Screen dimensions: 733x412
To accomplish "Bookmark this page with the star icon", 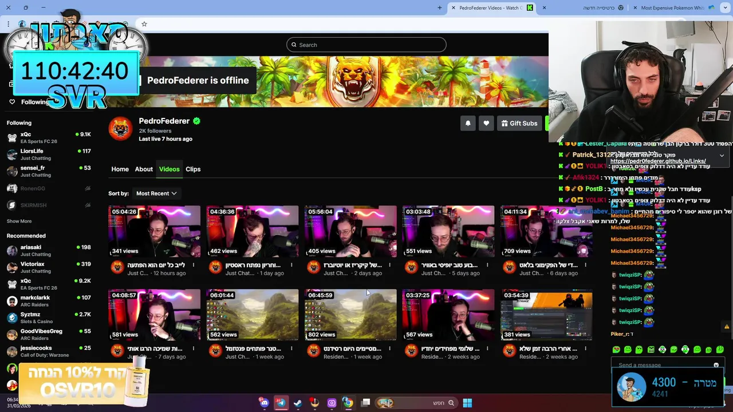I will coord(144,24).
